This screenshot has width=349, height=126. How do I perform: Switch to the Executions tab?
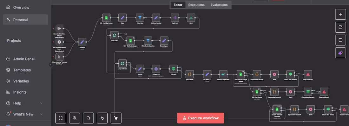(x=196, y=5)
